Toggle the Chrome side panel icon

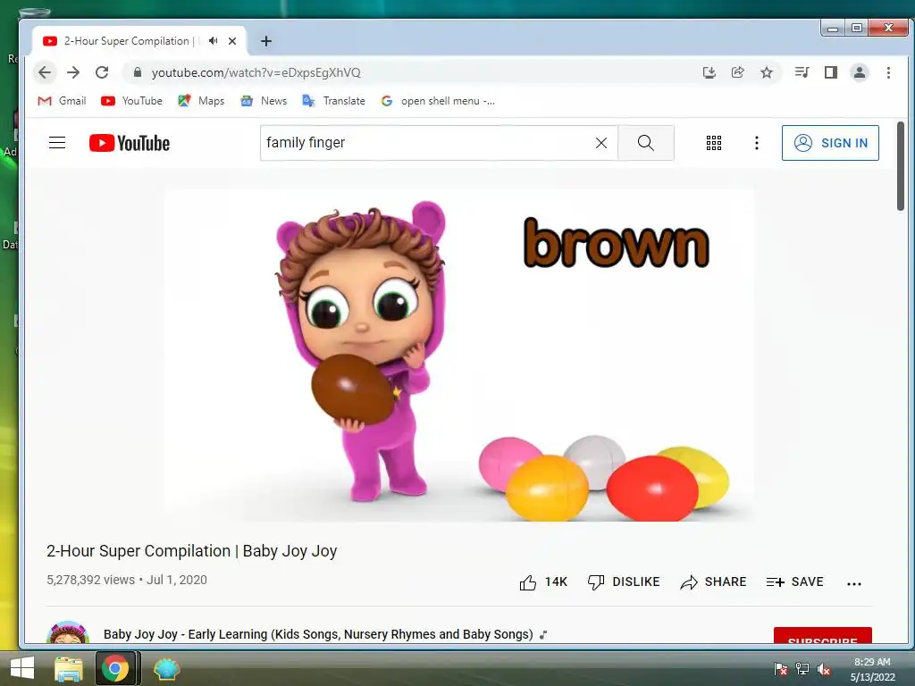point(831,72)
